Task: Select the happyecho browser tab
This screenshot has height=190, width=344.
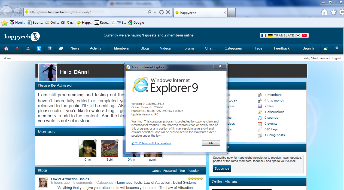Action: [x=200, y=13]
